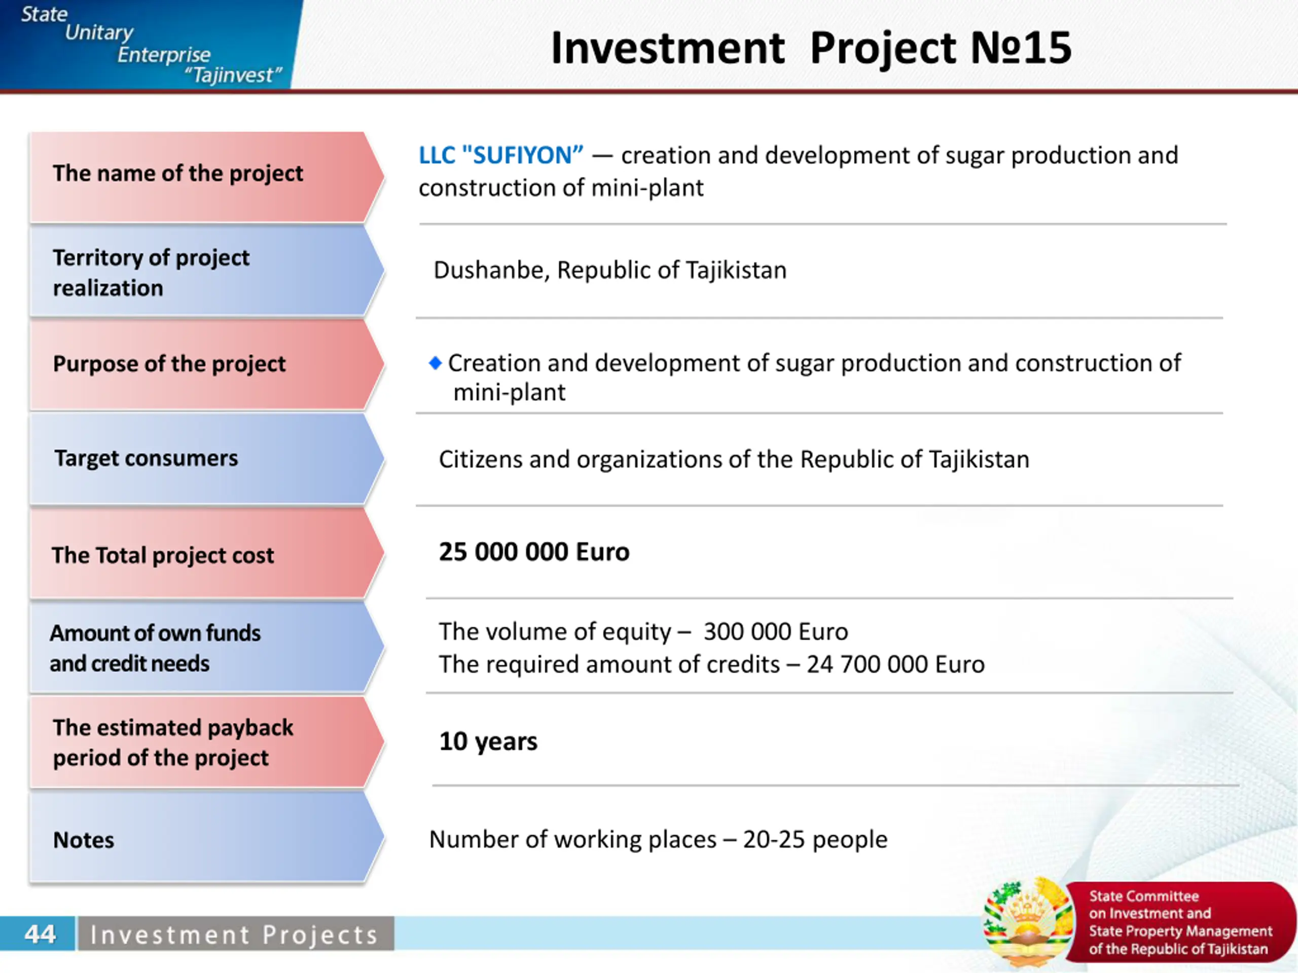The height and width of the screenshot is (973, 1298).
Task: Click the "Investment Project №15" title
Action: [811, 48]
